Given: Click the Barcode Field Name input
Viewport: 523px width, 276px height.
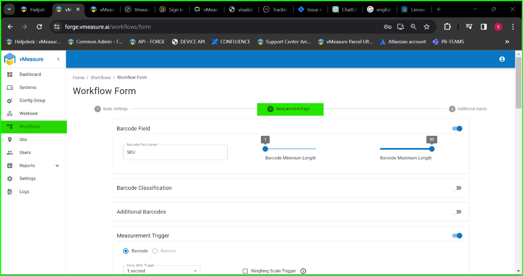Looking at the screenshot, I should tap(175, 152).
